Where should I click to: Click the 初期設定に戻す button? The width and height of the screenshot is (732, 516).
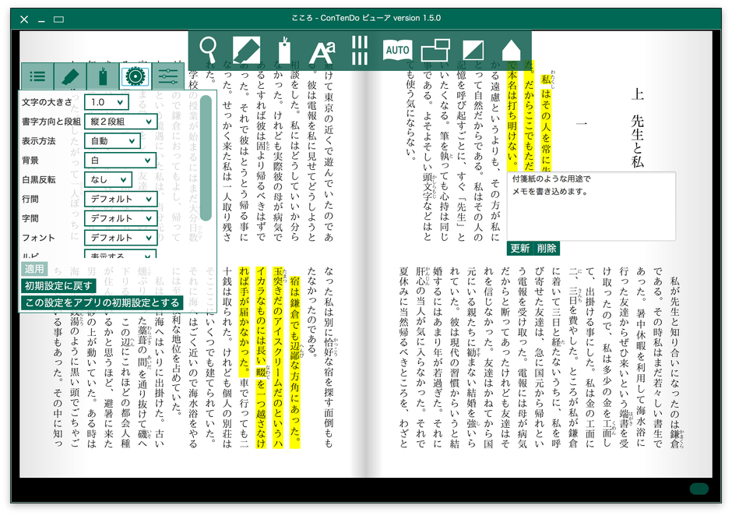[x=58, y=285]
